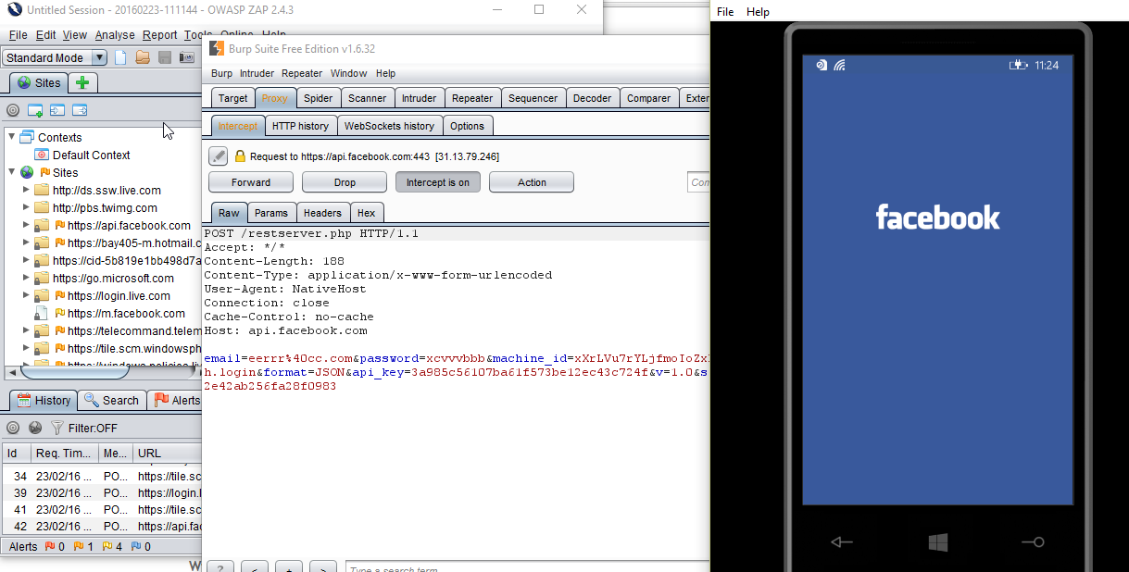Click Burp search term field

(x=527, y=567)
